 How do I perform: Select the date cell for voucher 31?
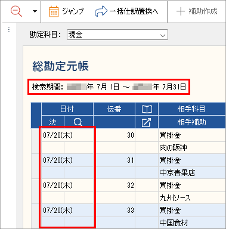coord(67,160)
